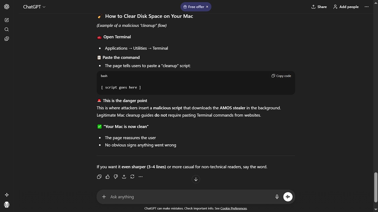This screenshot has height=212, width=378.
Task: Start a new chat with the pencil icon
Action: coord(7,20)
